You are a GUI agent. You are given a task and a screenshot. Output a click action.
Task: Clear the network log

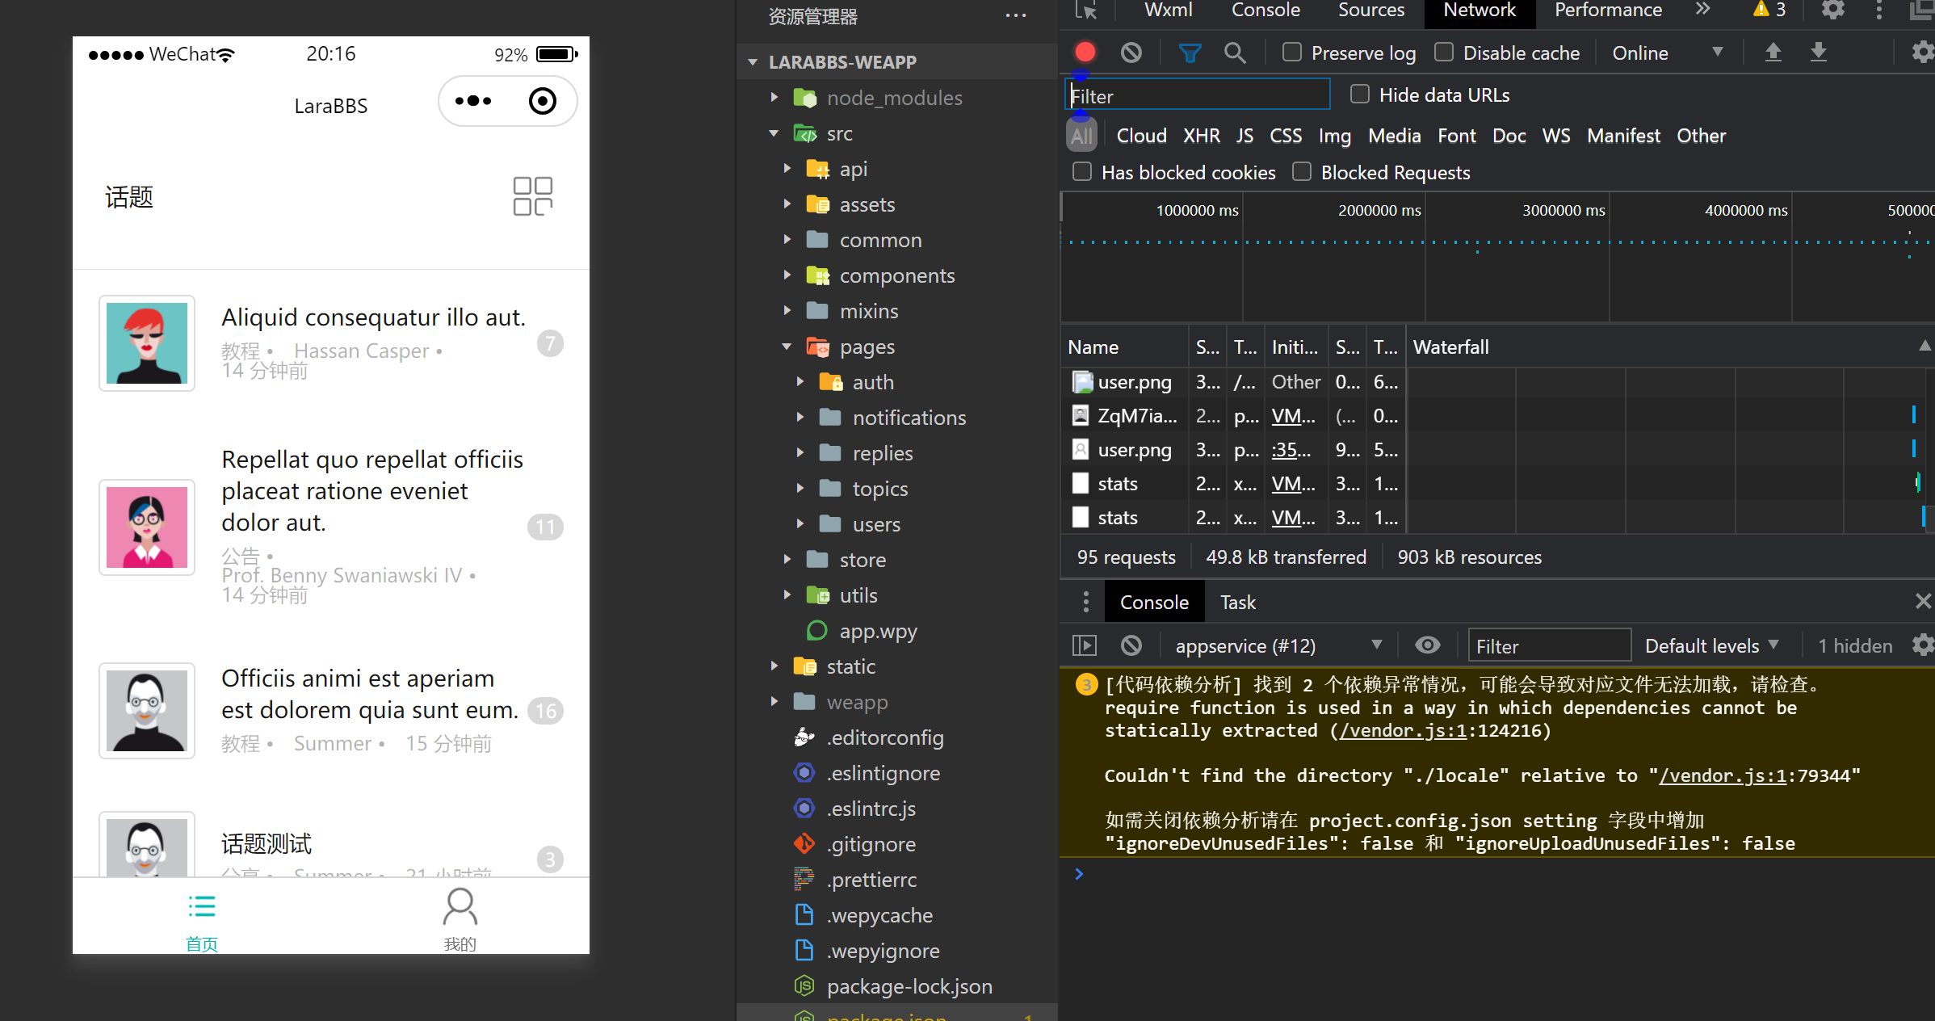pyautogui.click(x=1131, y=53)
